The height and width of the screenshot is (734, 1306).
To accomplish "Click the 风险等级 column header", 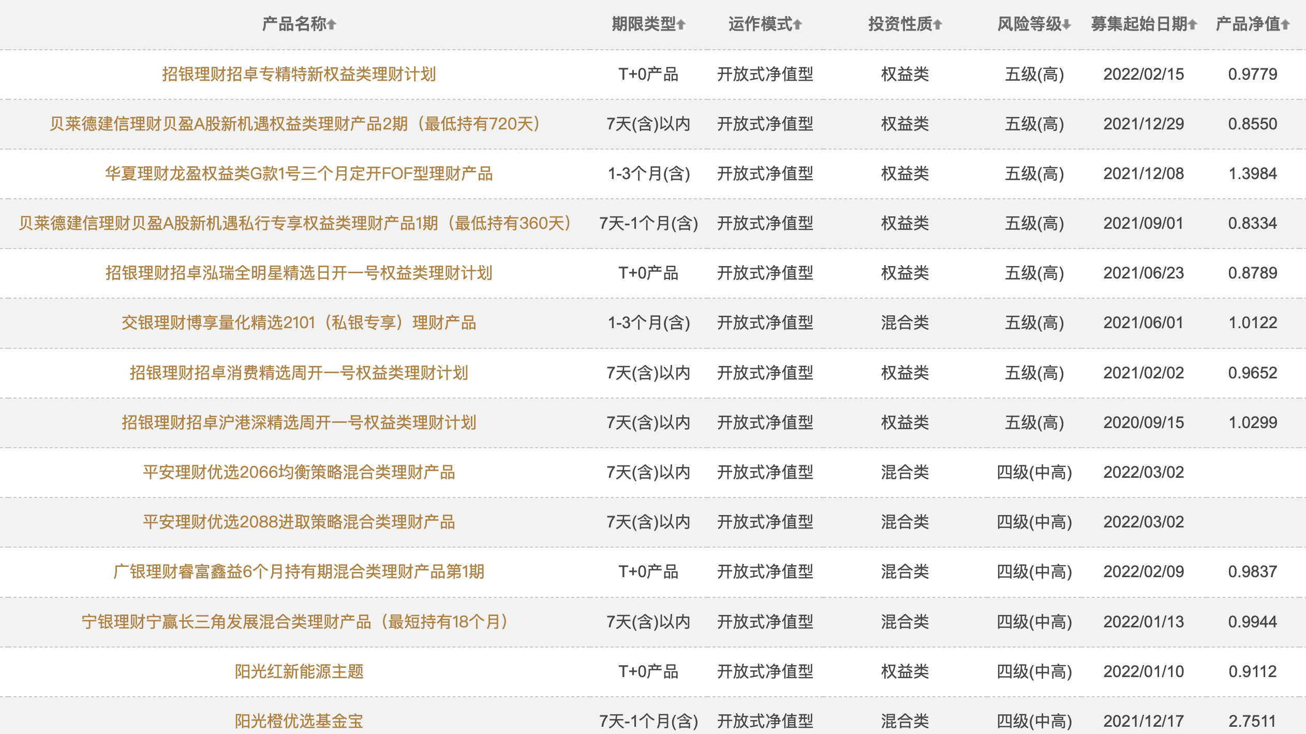I will coord(1030,24).
